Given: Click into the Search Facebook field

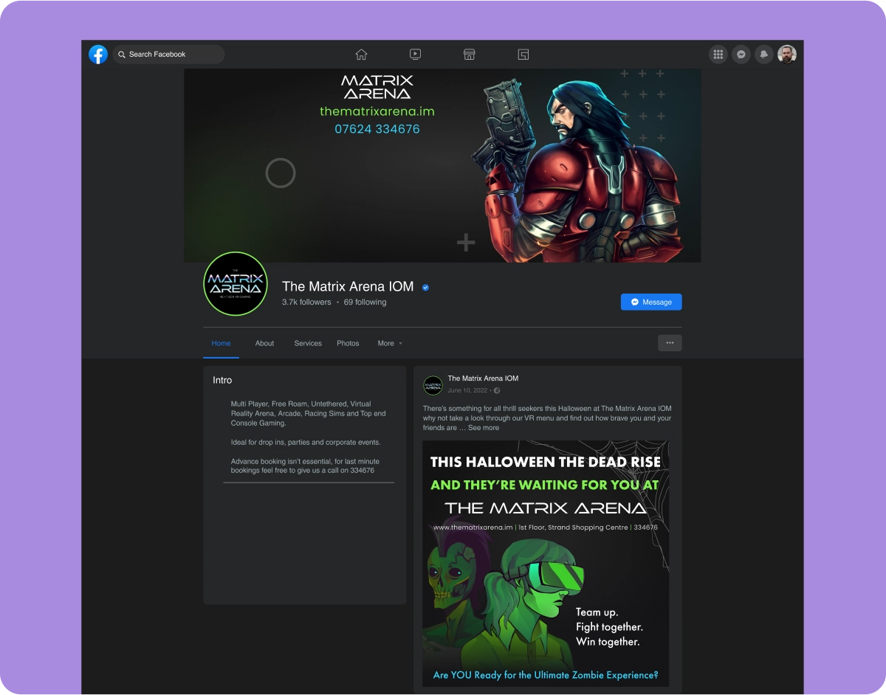Looking at the screenshot, I should [170, 55].
